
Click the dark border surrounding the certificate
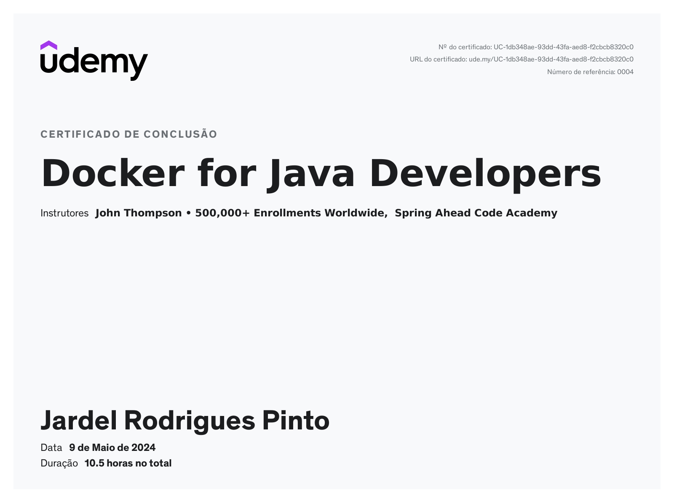coord(7,250)
